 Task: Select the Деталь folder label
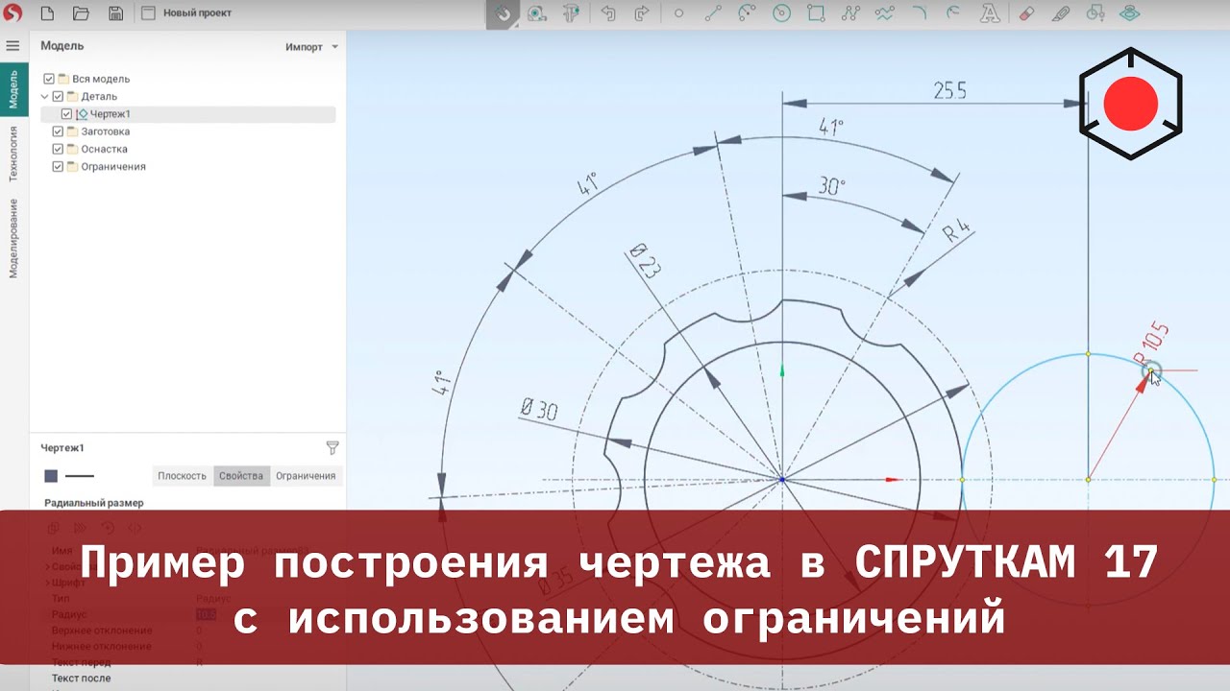99,96
